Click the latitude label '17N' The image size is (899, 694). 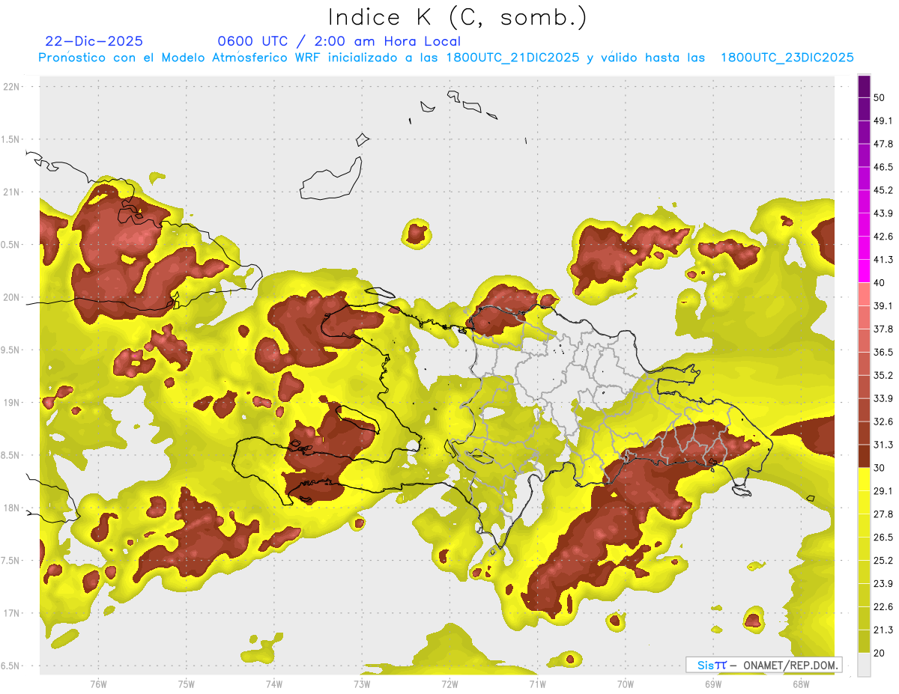pyautogui.click(x=11, y=614)
